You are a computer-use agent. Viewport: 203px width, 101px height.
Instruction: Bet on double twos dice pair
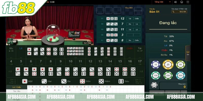coord(36,52)
